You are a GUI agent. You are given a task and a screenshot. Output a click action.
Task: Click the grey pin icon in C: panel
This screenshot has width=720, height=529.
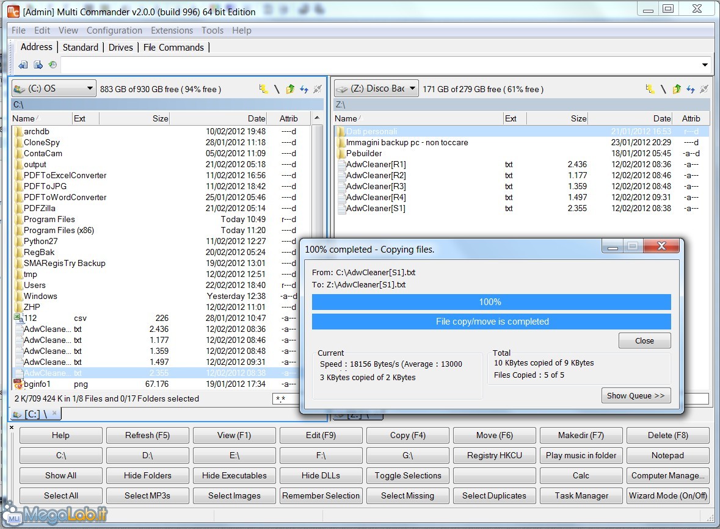pyautogui.click(x=318, y=89)
